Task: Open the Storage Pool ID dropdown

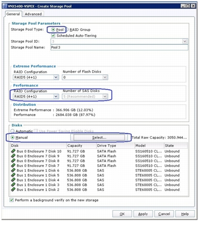Action: pyautogui.click(x=185, y=41)
